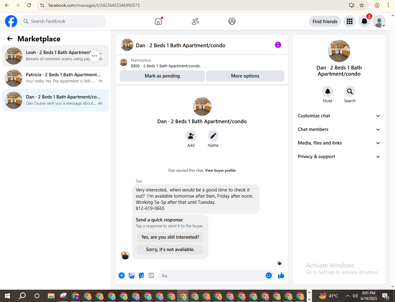Viewport: 395px width, 302px height.
Task: Go back from Marketplace chats
Action: coord(10,39)
